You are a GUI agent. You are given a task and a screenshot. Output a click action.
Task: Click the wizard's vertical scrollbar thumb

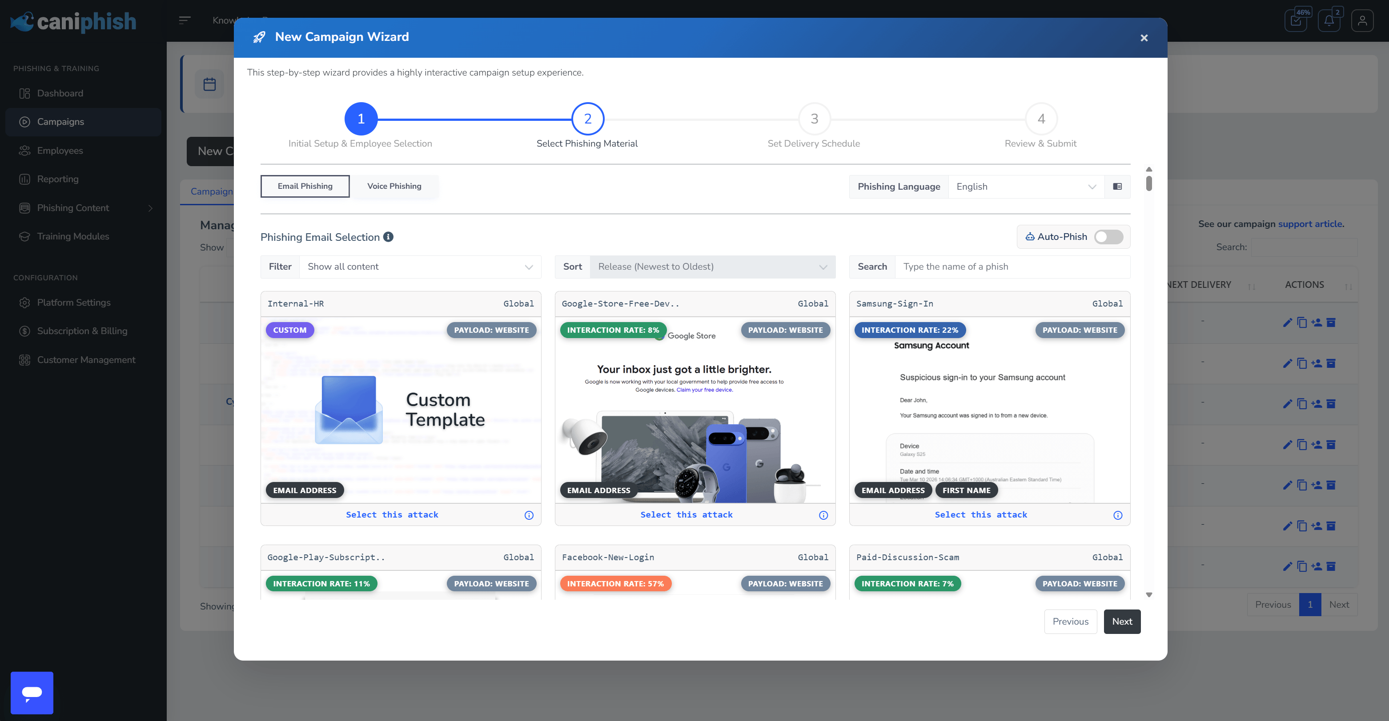click(1149, 183)
